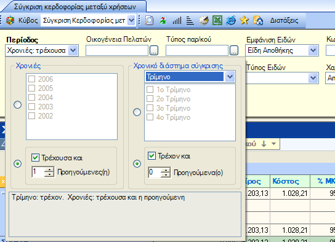Click the Τύπος παρ/κού input field

[197, 50]
